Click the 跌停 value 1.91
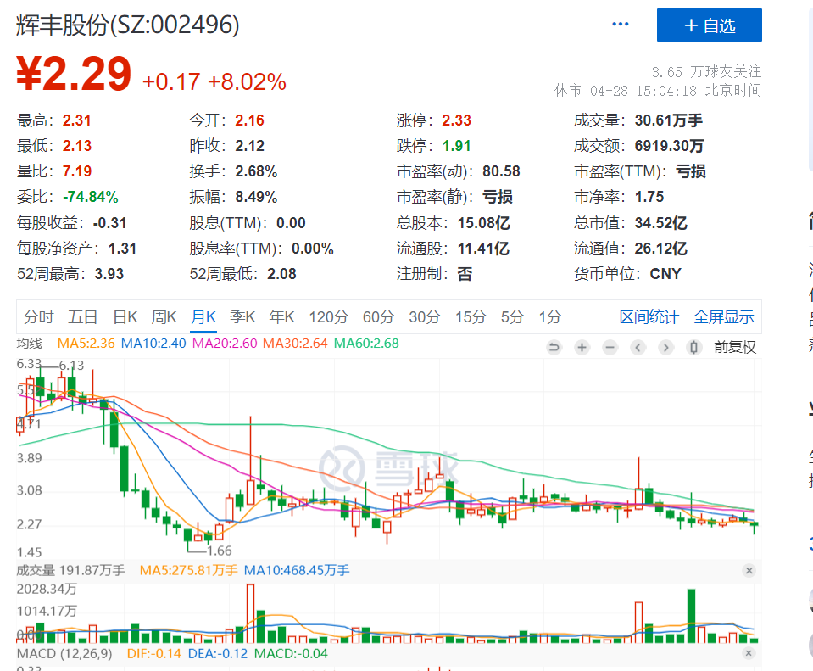 pos(456,146)
